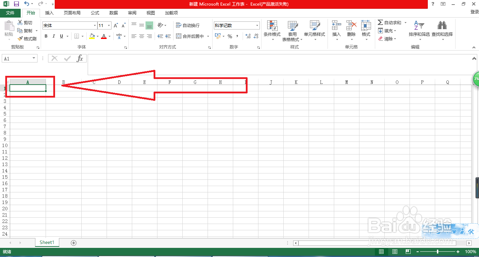
Task: Toggle middle align icon
Action: pyautogui.click(x=142, y=25)
